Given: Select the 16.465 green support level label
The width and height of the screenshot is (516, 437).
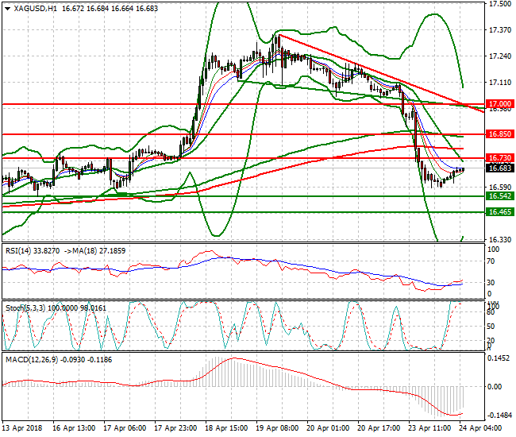Looking at the screenshot, I should tap(500, 212).
